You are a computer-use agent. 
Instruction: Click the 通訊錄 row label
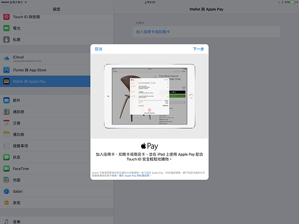coord(19,112)
